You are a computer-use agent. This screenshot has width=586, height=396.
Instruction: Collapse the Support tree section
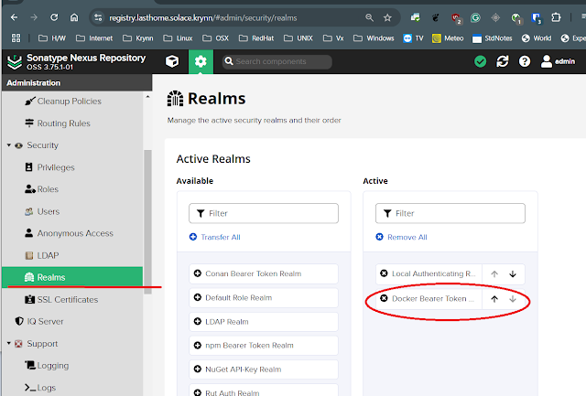9,344
